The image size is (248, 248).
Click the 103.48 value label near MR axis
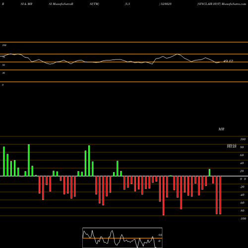(x=232, y=147)
